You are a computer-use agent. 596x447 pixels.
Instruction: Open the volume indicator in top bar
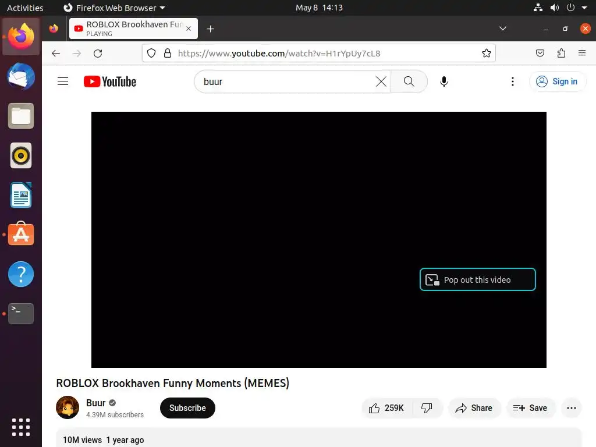[555, 8]
